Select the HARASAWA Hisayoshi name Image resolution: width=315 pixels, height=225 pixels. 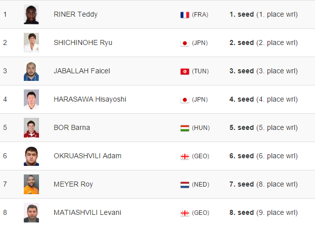[x=90, y=99]
